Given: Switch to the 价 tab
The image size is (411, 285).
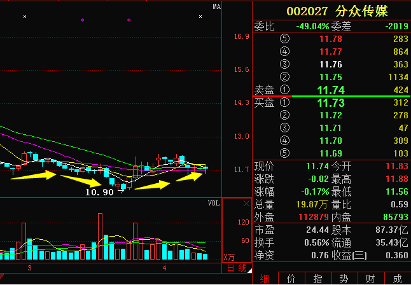Looking at the screenshot, I should tap(291, 279).
